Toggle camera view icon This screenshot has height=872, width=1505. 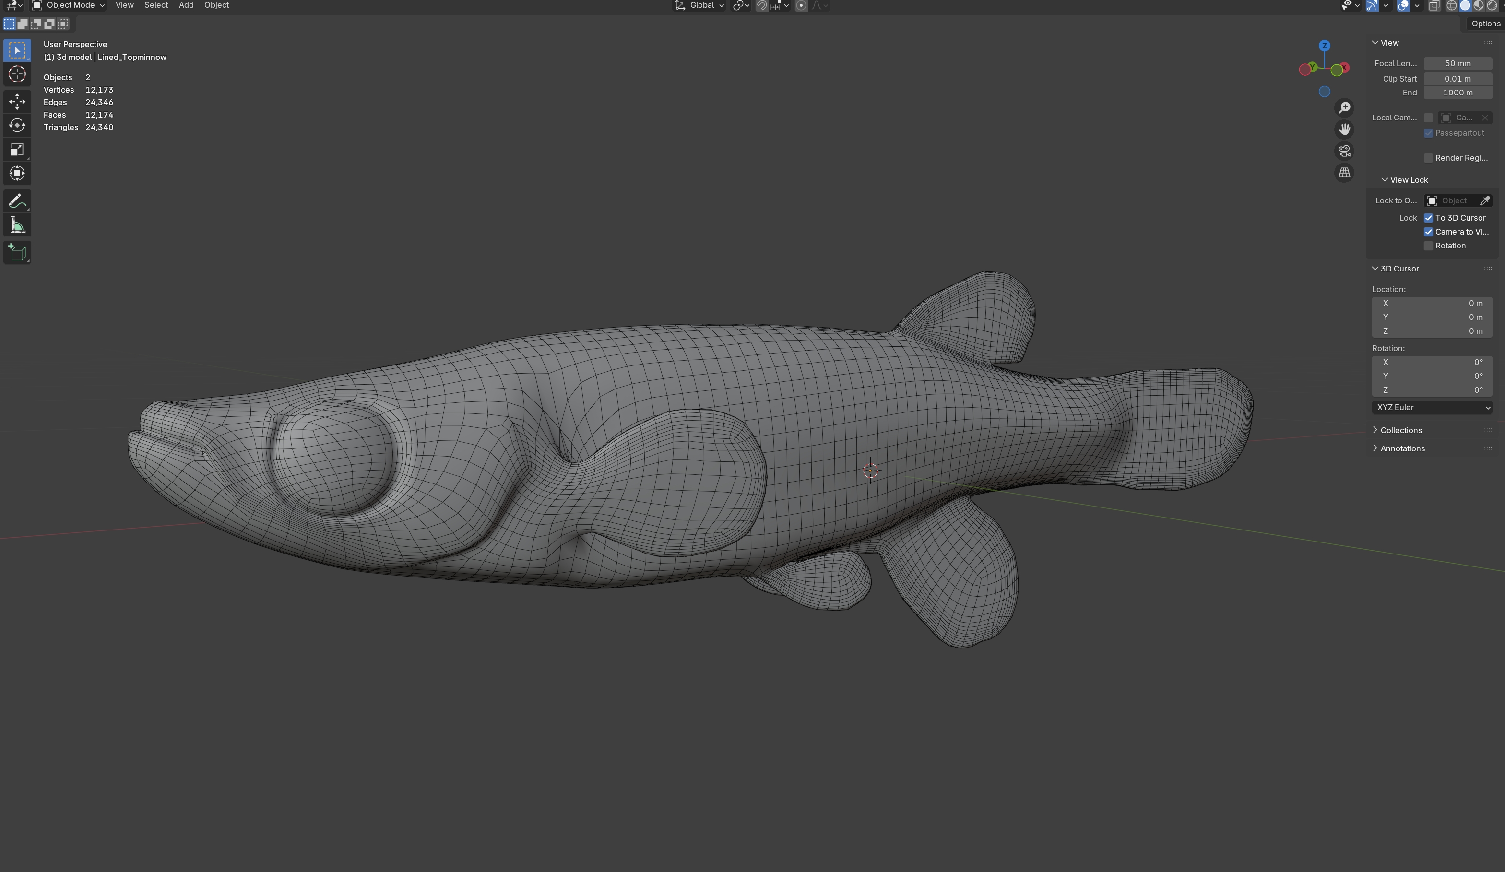[x=1344, y=151]
